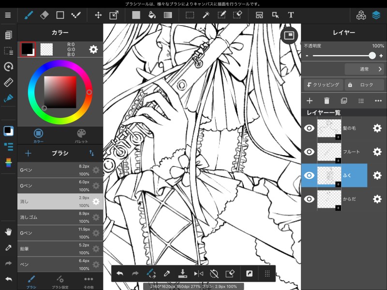Hide the からだ layer

click(x=309, y=199)
